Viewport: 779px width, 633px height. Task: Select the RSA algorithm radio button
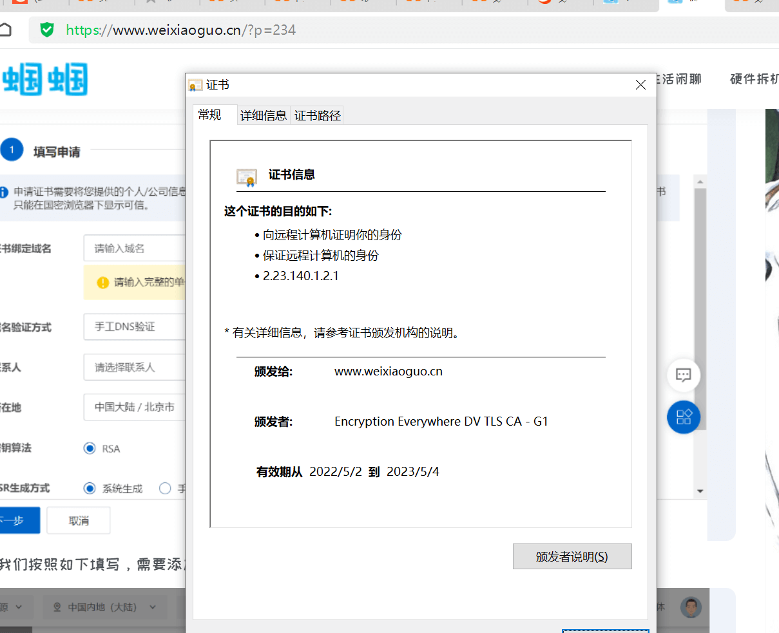click(90, 448)
